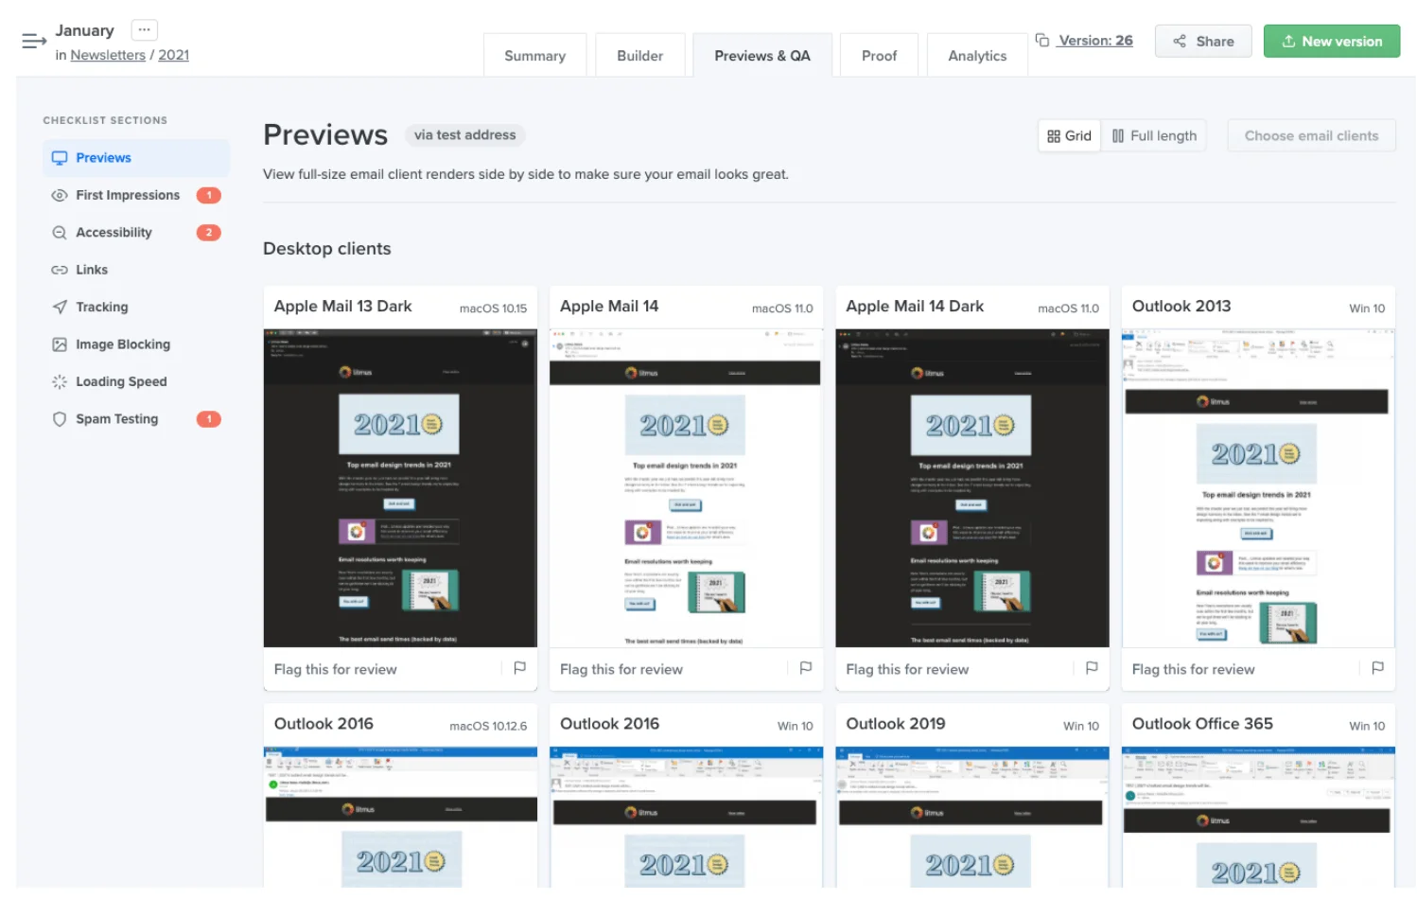The image size is (1417, 899).
Task: Click Flag this for review under Apple Mail 14 Dark
Action: point(907,670)
